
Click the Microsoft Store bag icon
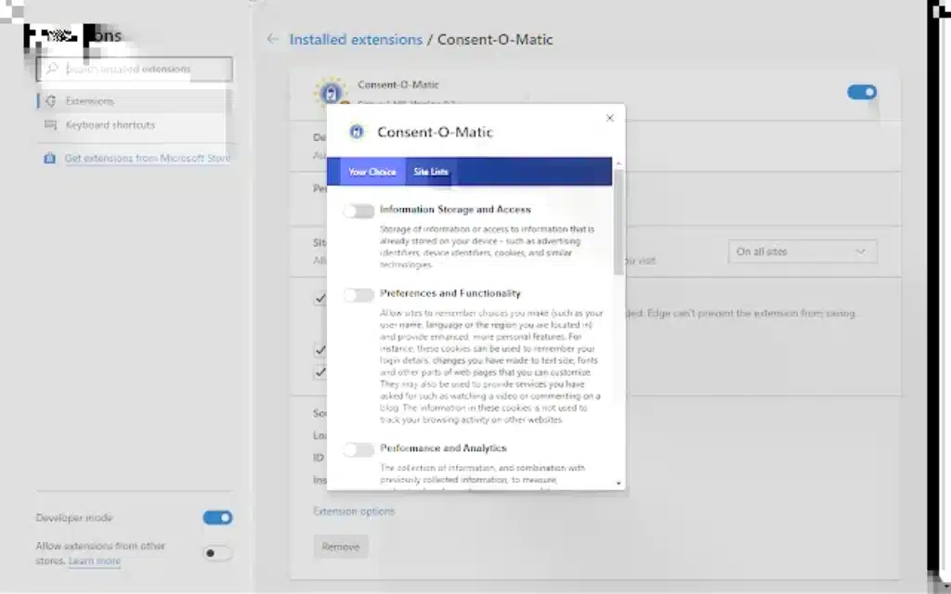[x=50, y=158]
